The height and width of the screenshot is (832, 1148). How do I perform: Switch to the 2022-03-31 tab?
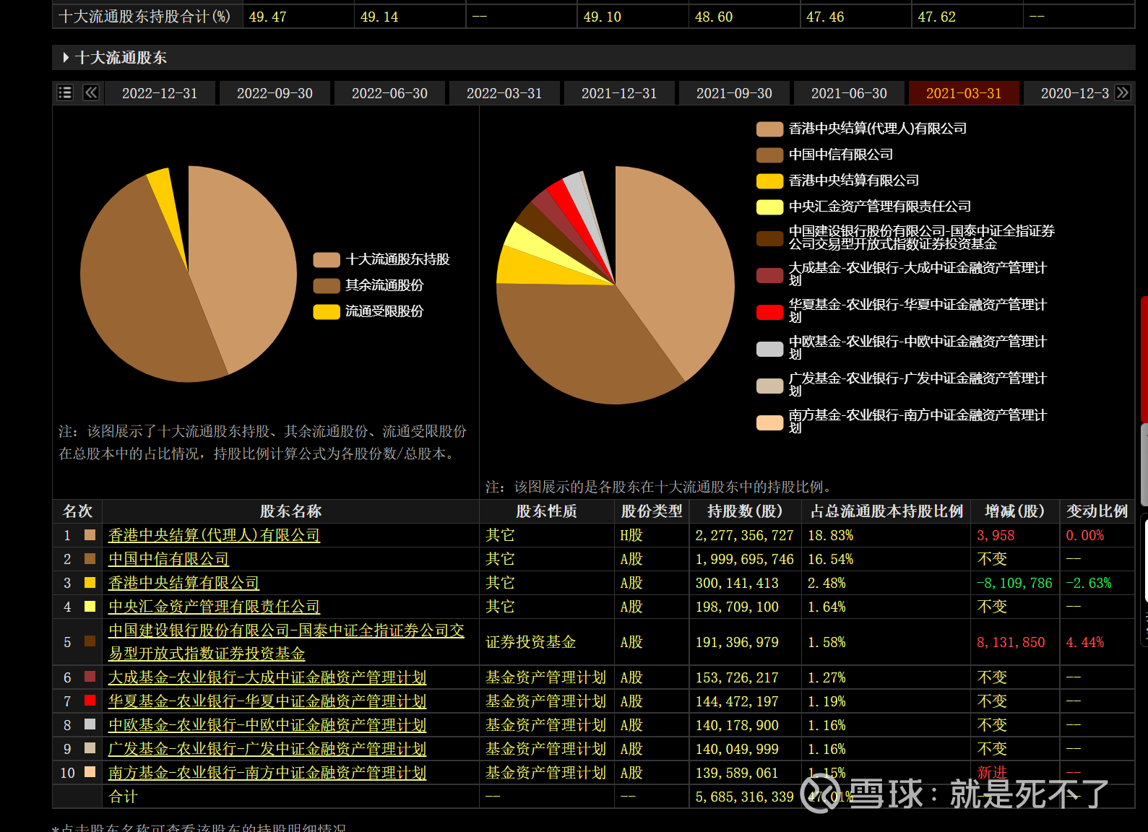tap(504, 93)
